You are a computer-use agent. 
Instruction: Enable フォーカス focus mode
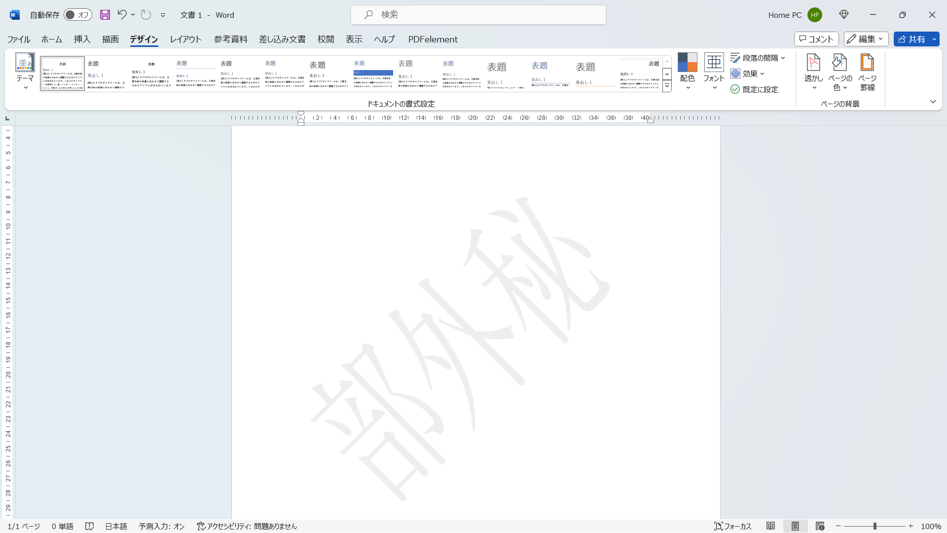(x=732, y=527)
